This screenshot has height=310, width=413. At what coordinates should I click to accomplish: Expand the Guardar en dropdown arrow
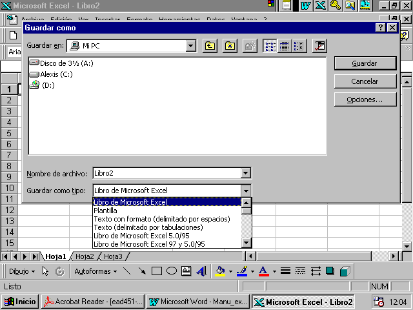pyautogui.click(x=191, y=46)
